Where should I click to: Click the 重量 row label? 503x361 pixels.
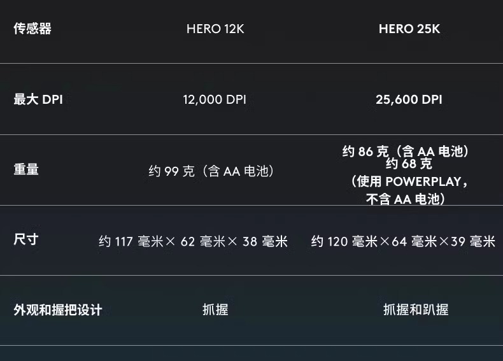tap(26, 169)
